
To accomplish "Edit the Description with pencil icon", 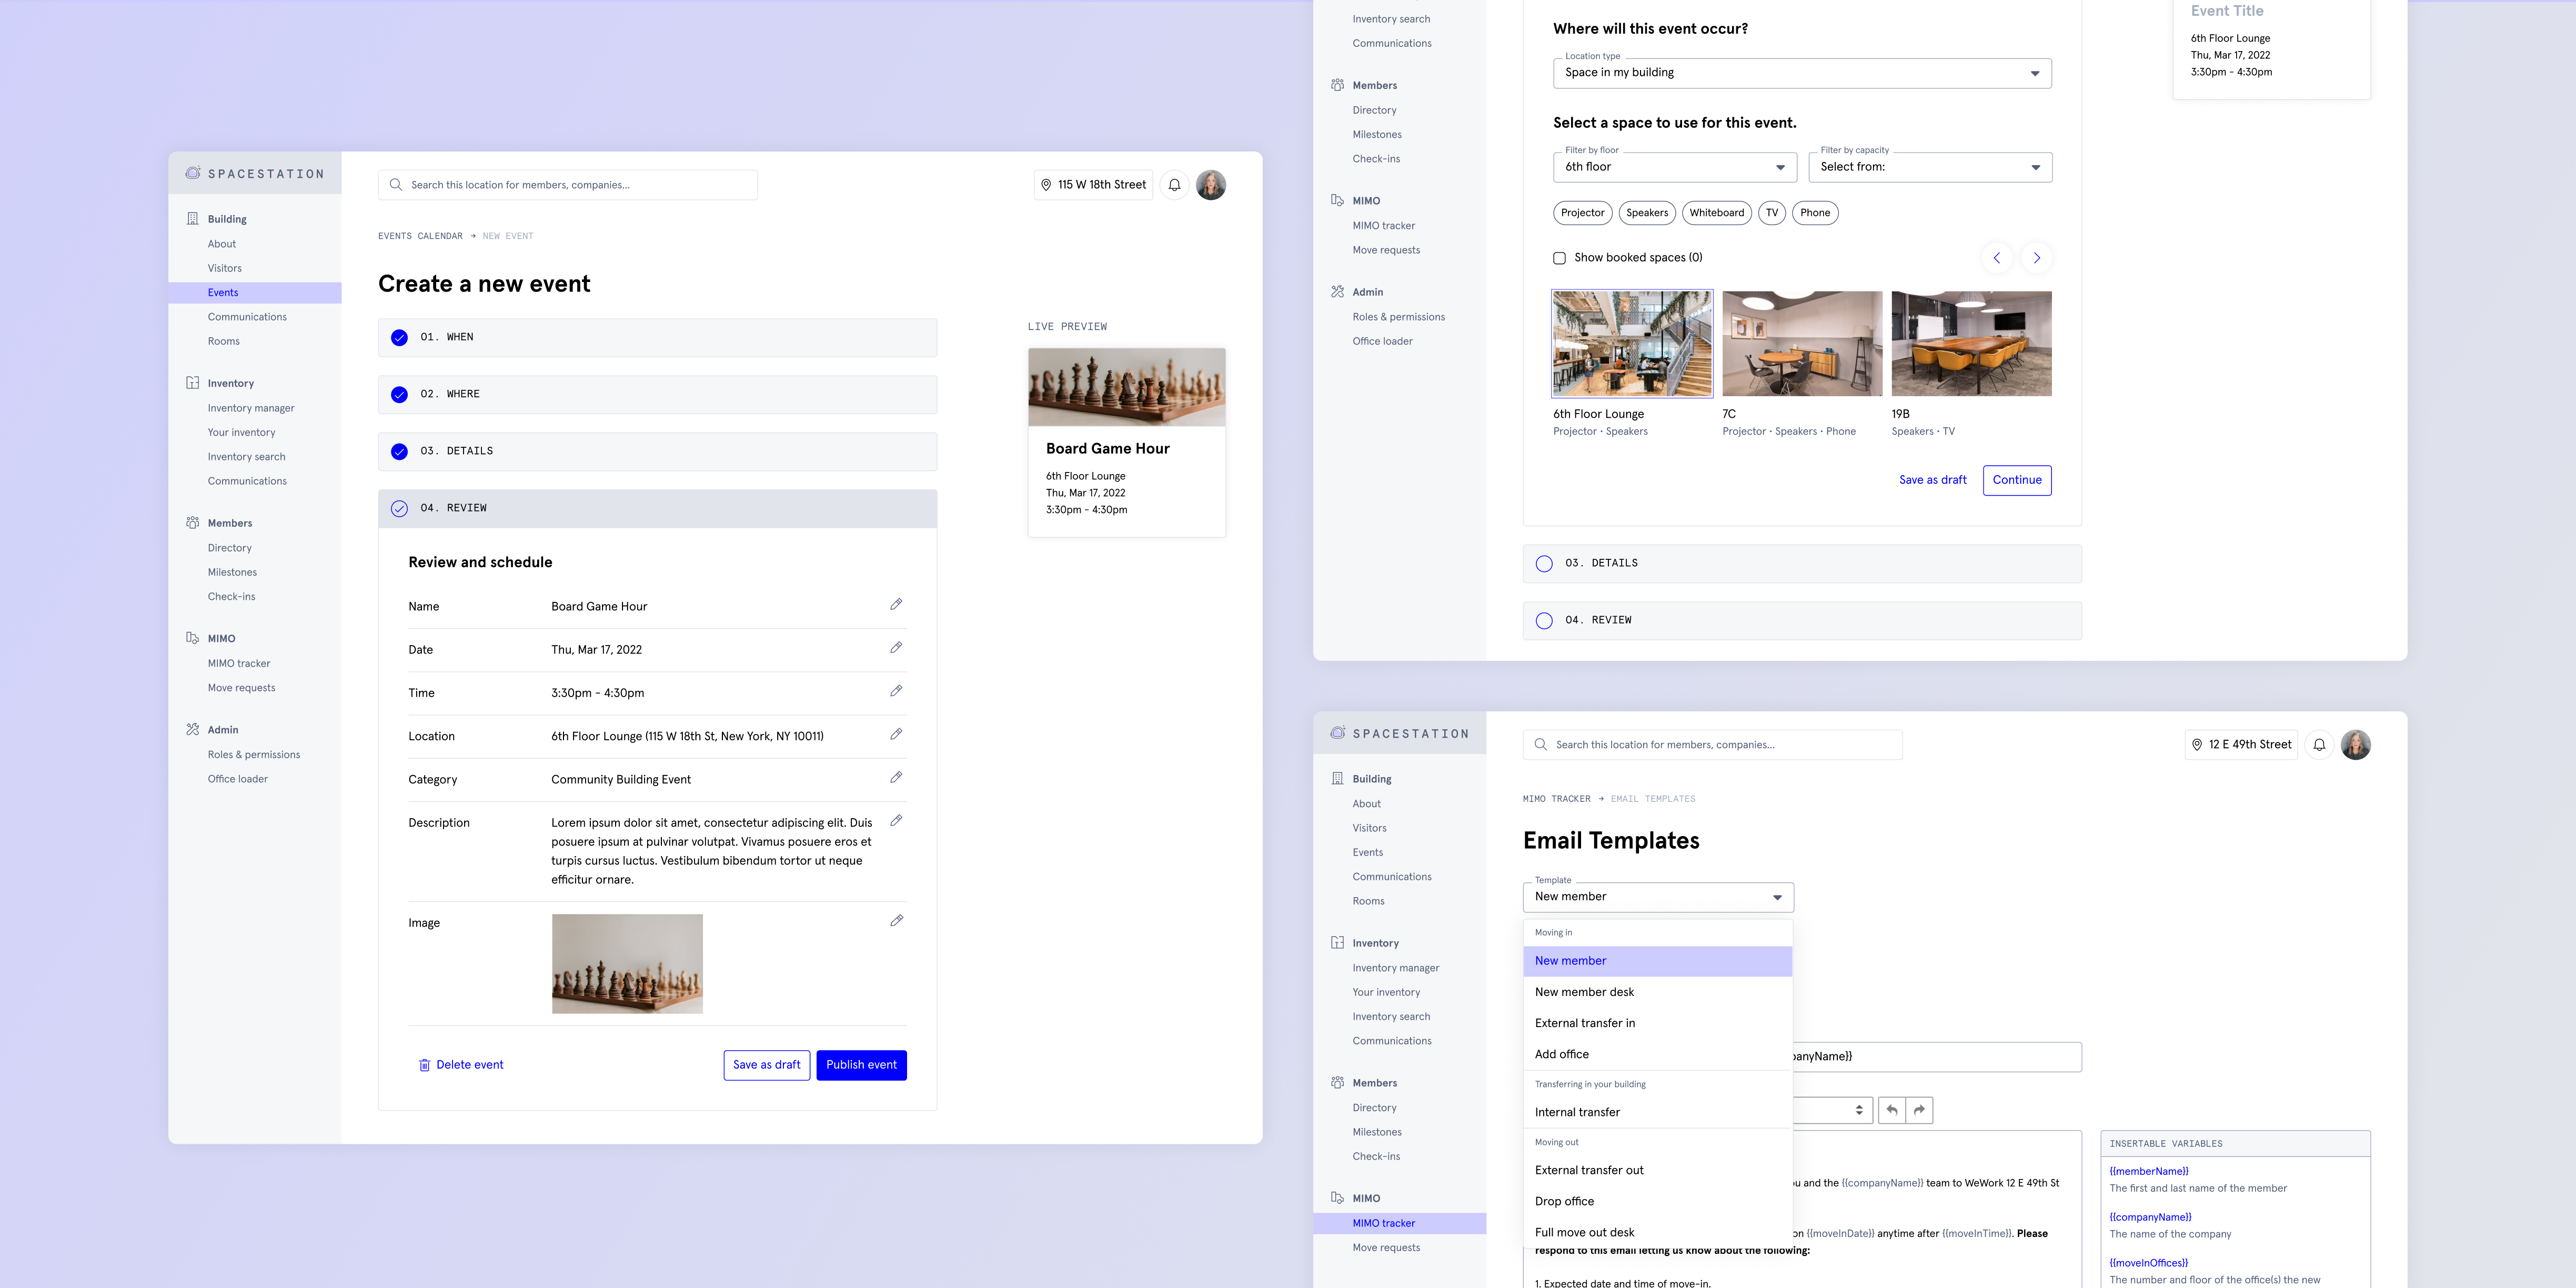I will coord(896,820).
